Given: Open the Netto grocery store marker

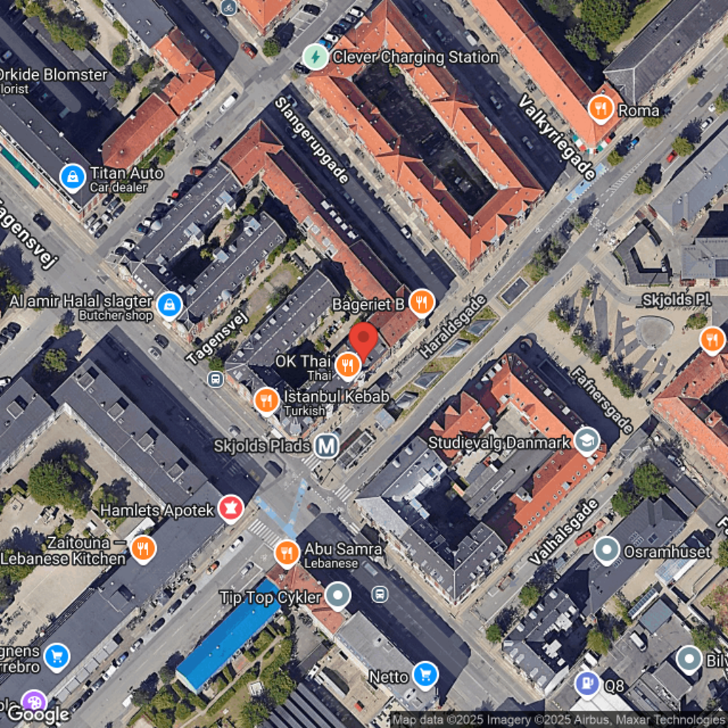Looking at the screenshot, I should pos(425,675).
